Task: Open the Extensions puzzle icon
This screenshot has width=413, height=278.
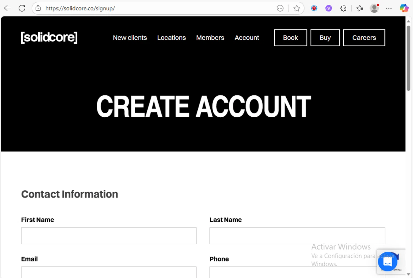Action: pyautogui.click(x=343, y=8)
